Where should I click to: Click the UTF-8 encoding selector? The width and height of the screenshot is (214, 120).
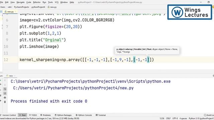point(175,119)
